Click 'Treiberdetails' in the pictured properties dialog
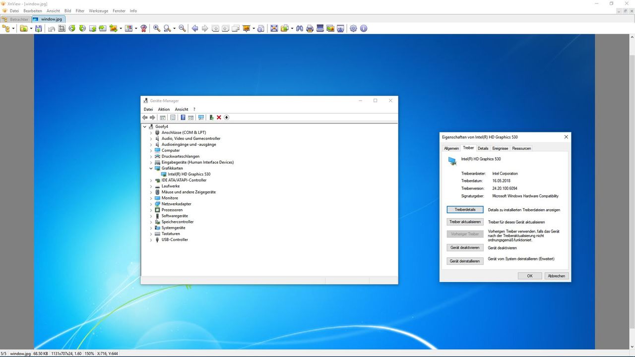635x357 pixels. coord(465,210)
